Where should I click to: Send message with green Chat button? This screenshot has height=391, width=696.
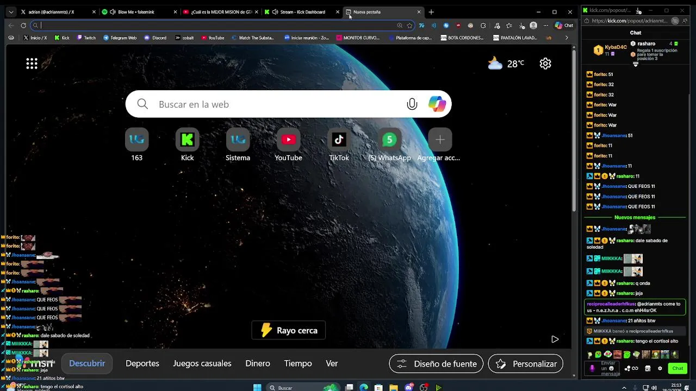point(678,368)
